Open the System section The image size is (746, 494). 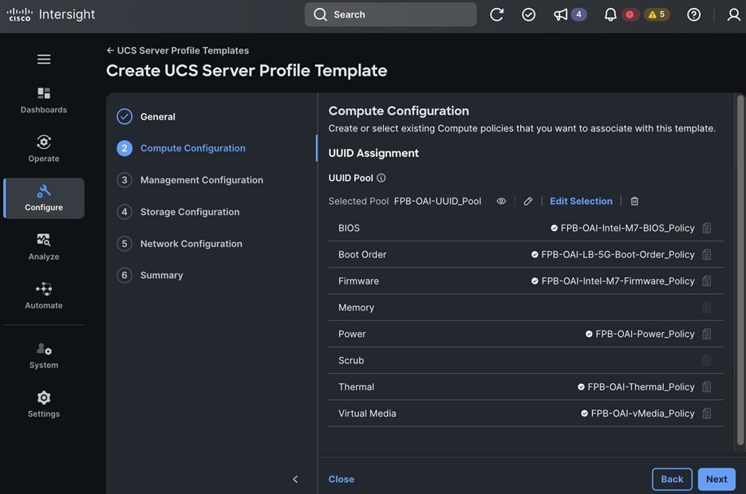pos(44,355)
